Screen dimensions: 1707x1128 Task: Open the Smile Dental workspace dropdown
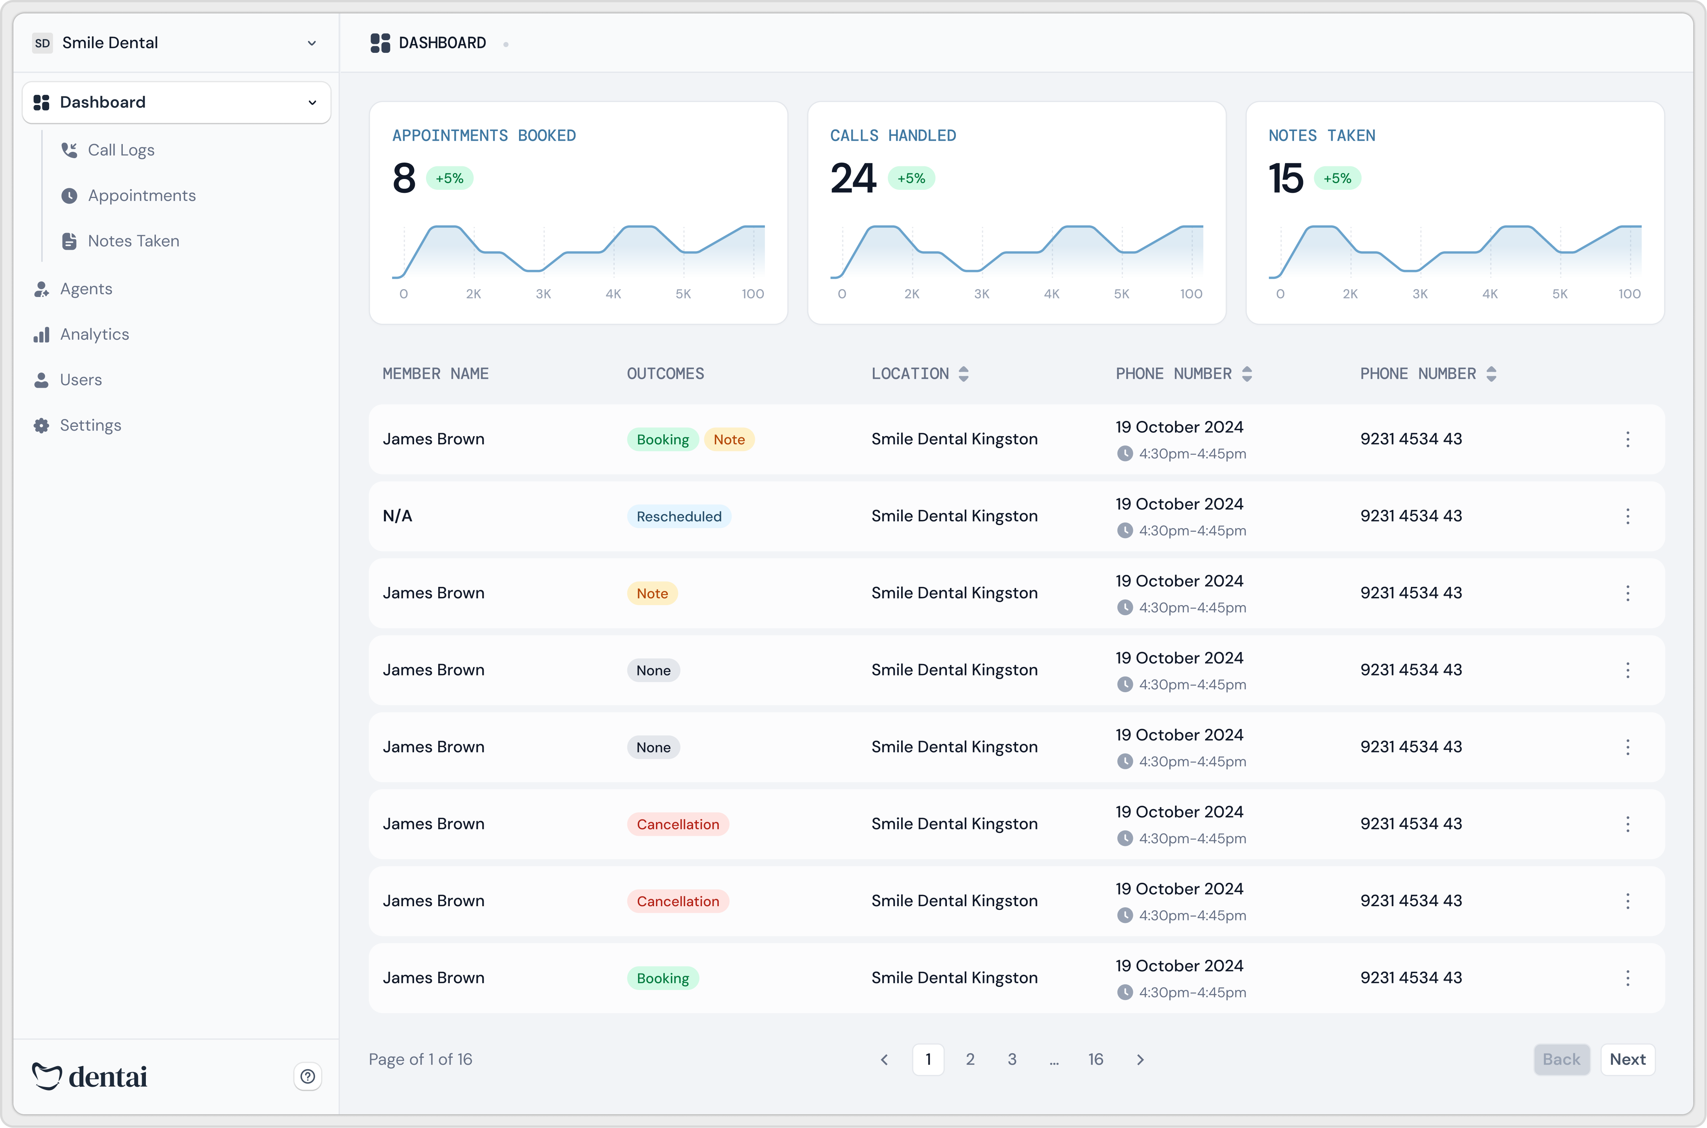[176, 43]
